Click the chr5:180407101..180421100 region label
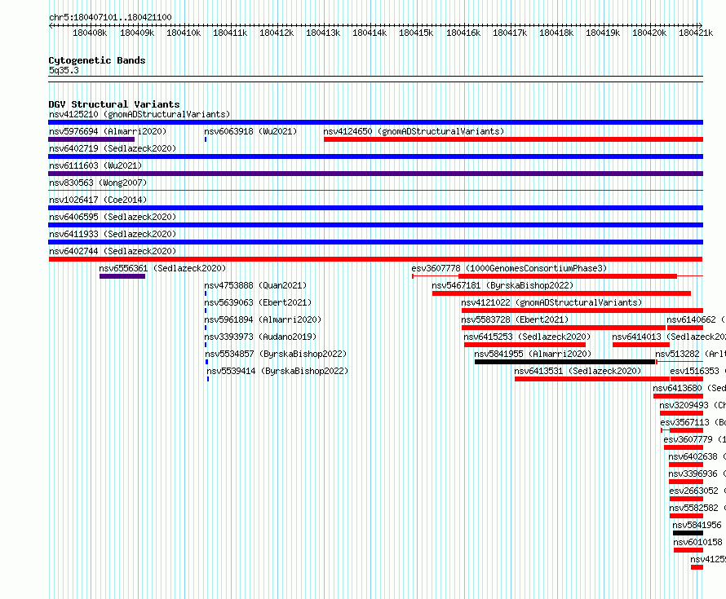Screen dimensions: 726x599 tap(110, 18)
